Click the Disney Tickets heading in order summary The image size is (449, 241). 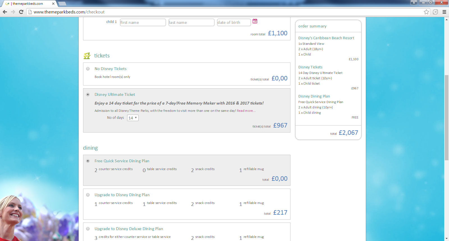tap(310, 67)
